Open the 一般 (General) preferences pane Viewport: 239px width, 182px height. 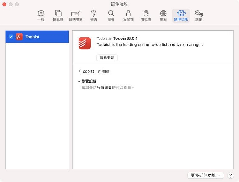point(41,16)
